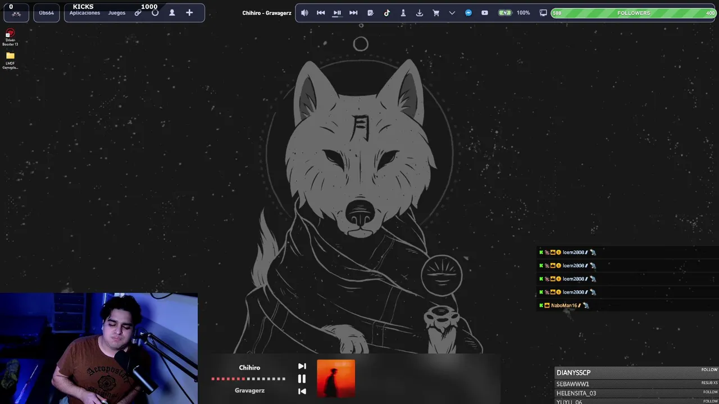Click the chain link icon in the top bar
The image size is (719, 404).
coord(138,13)
